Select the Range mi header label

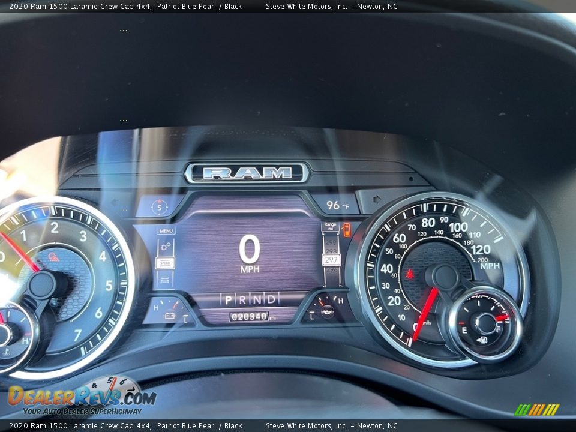coord(330,226)
